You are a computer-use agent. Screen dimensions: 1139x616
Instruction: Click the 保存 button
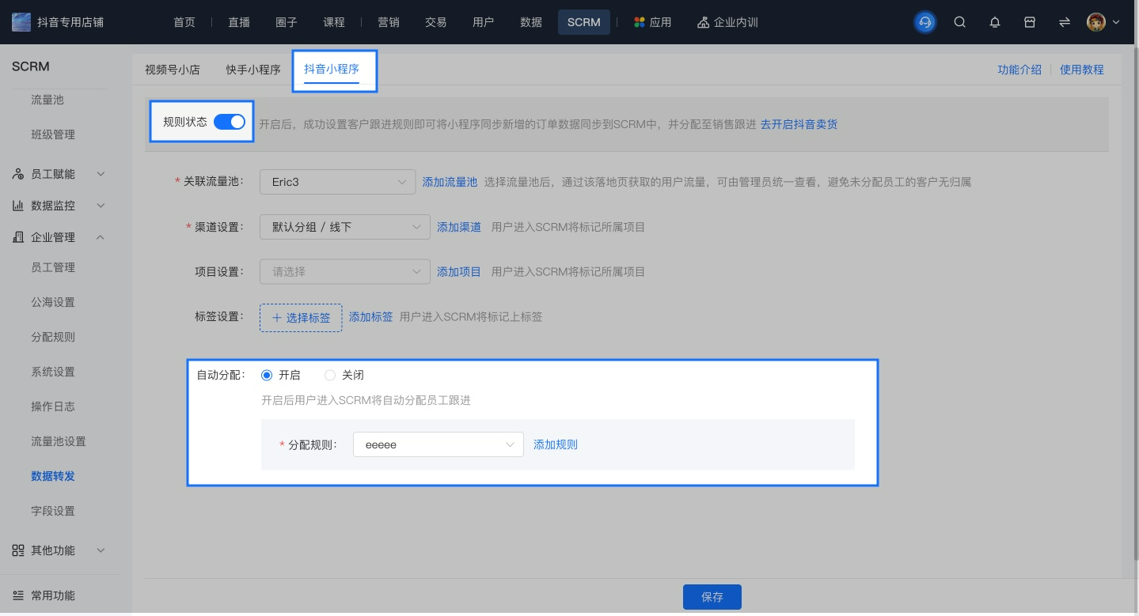[712, 597]
